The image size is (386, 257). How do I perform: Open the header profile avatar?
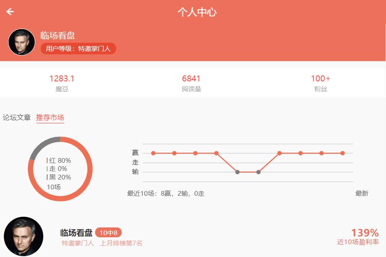click(21, 42)
